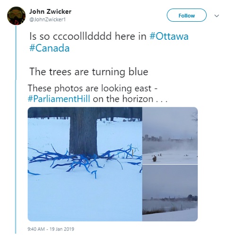Open the John Zwicker display name

pyautogui.click(x=50, y=11)
